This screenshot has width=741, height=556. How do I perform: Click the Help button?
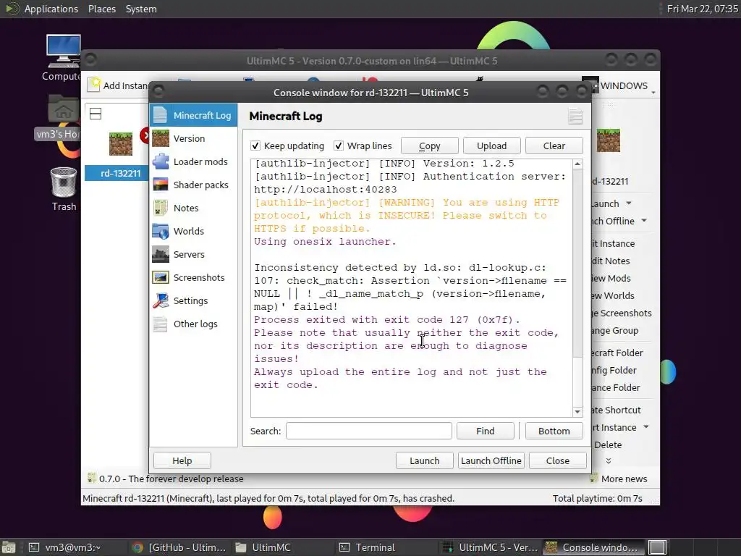182,460
